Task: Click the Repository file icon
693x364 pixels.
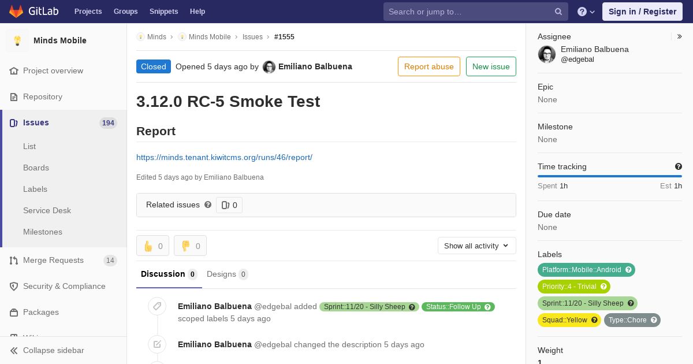Action: click(14, 96)
